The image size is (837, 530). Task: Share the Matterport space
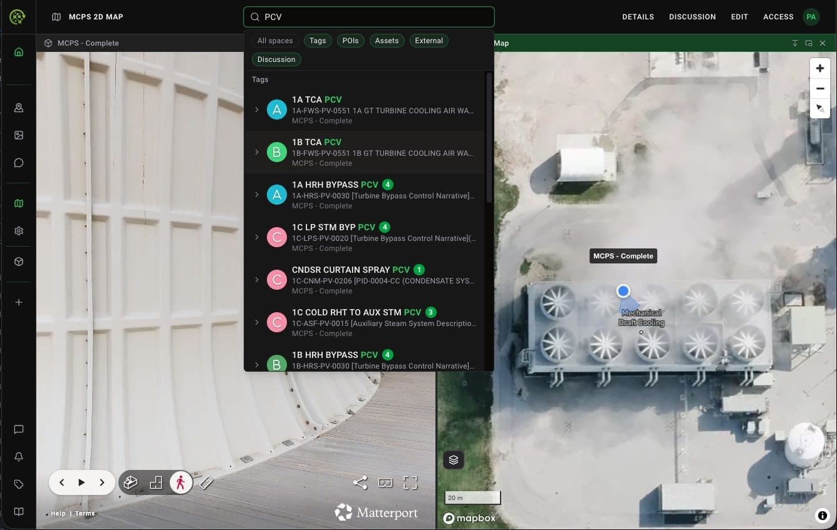coord(360,482)
